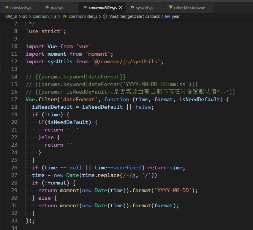This screenshot has width=253, height=230.
Task: Click sysUtils identifier on line 12
Action: [60, 61]
